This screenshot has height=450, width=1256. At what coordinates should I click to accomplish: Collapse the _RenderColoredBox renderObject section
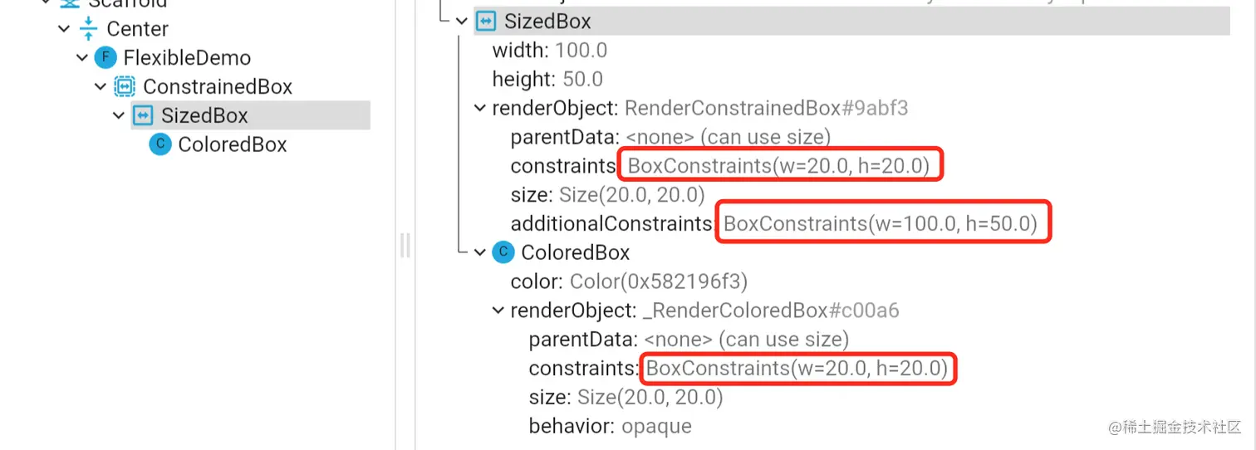tap(498, 311)
